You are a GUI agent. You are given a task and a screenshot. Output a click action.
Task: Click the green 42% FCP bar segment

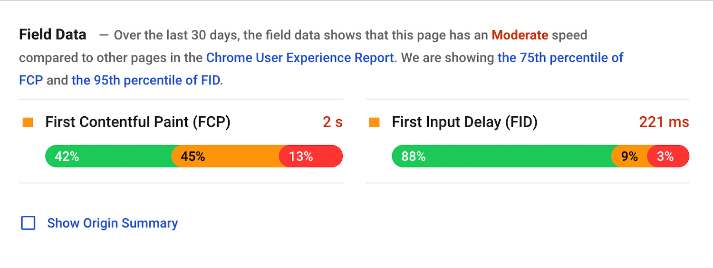tap(109, 156)
